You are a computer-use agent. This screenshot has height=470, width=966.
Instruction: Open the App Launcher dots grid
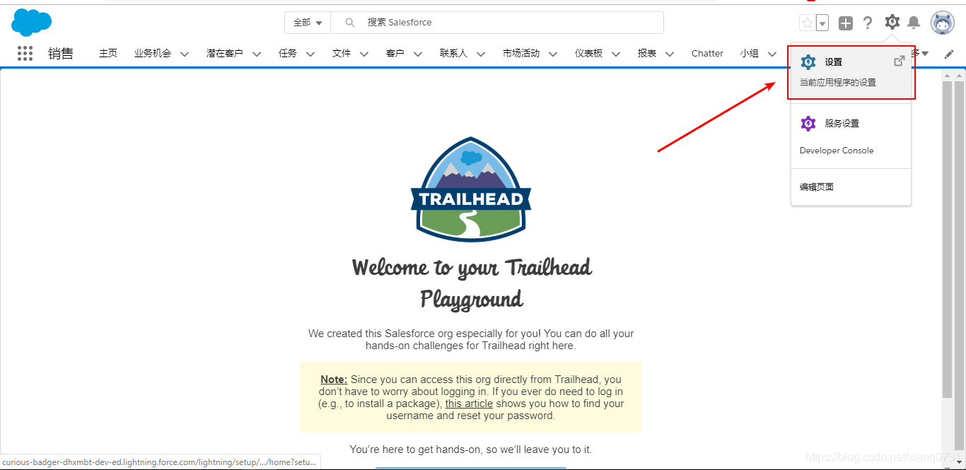point(25,53)
